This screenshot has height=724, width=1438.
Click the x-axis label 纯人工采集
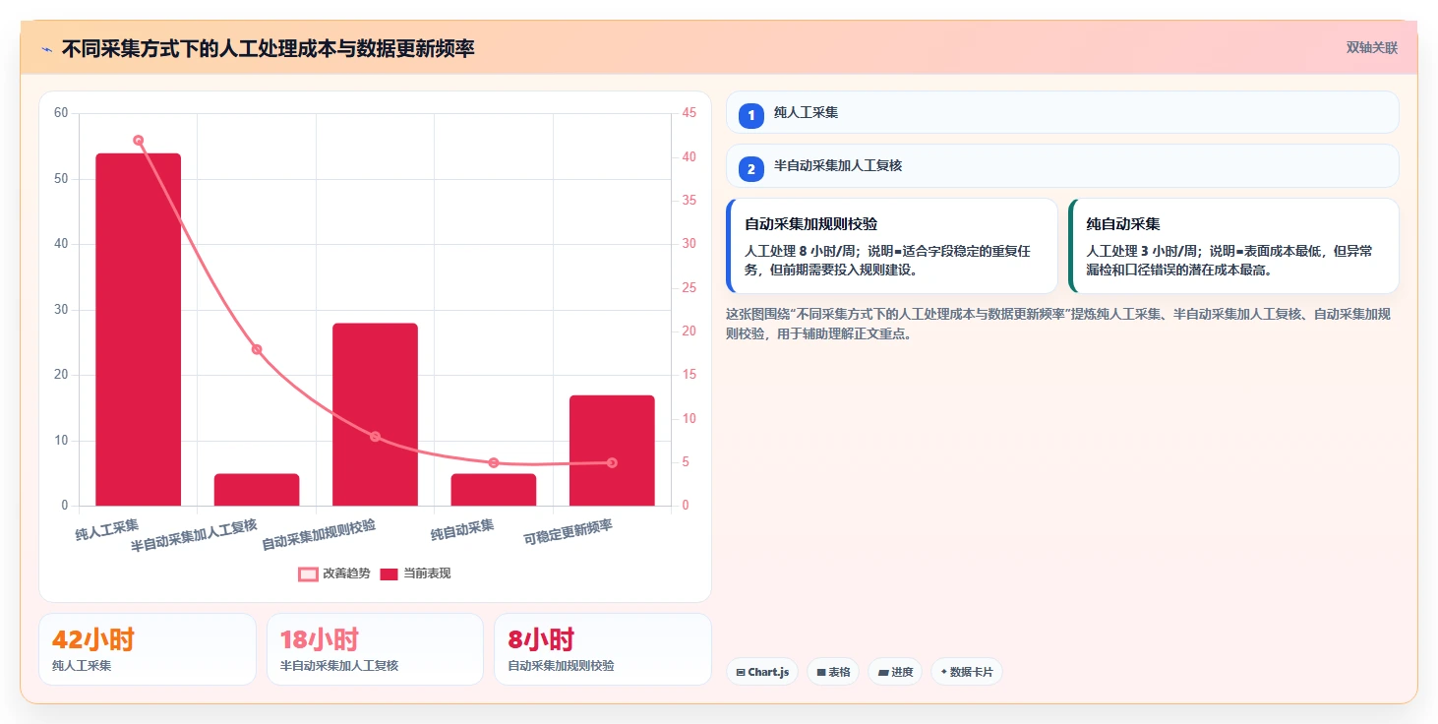(x=106, y=530)
